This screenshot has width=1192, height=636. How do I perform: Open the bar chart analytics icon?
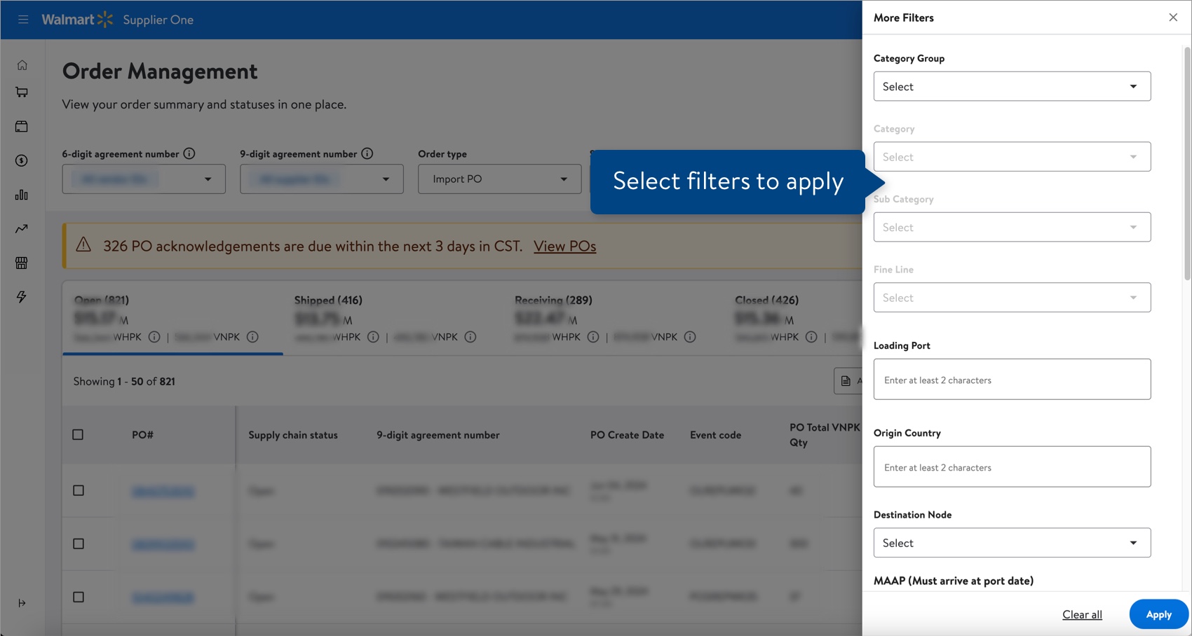(22, 195)
